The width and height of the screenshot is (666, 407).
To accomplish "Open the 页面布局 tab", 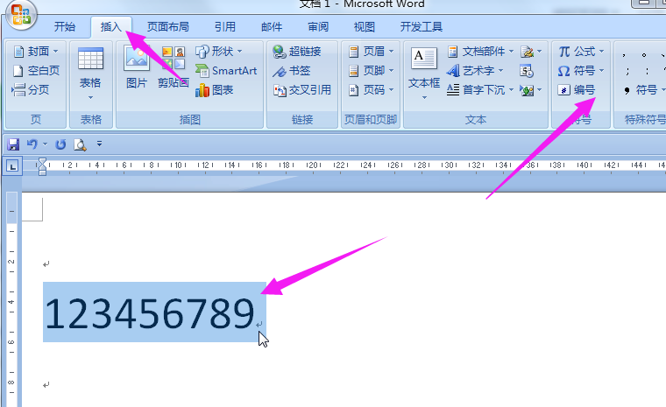I will pyautogui.click(x=167, y=27).
